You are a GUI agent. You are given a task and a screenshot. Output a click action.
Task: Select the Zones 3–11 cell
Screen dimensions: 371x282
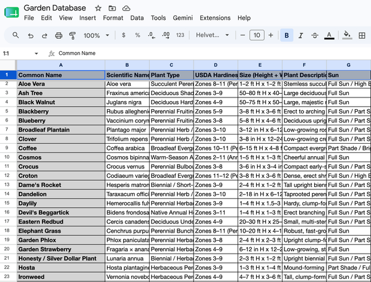tap(216, 212)
